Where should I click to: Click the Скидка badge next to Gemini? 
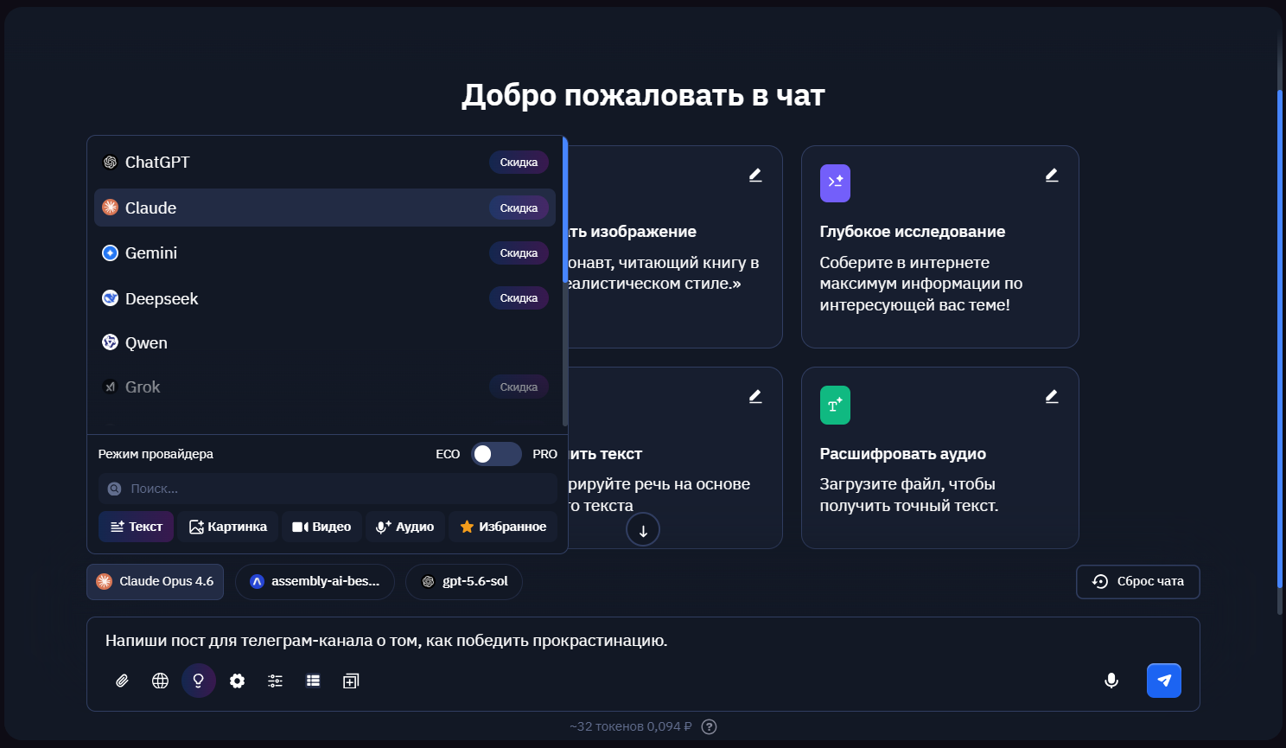[x=519, y=253]
